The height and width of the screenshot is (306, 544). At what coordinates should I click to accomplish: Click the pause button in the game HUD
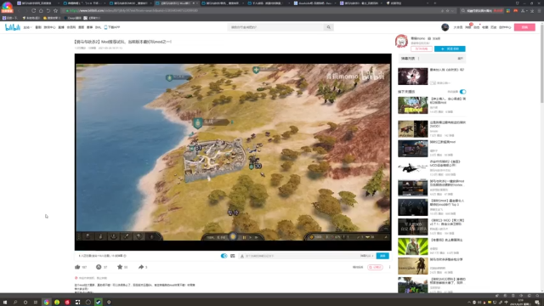[x=244, y=237]
